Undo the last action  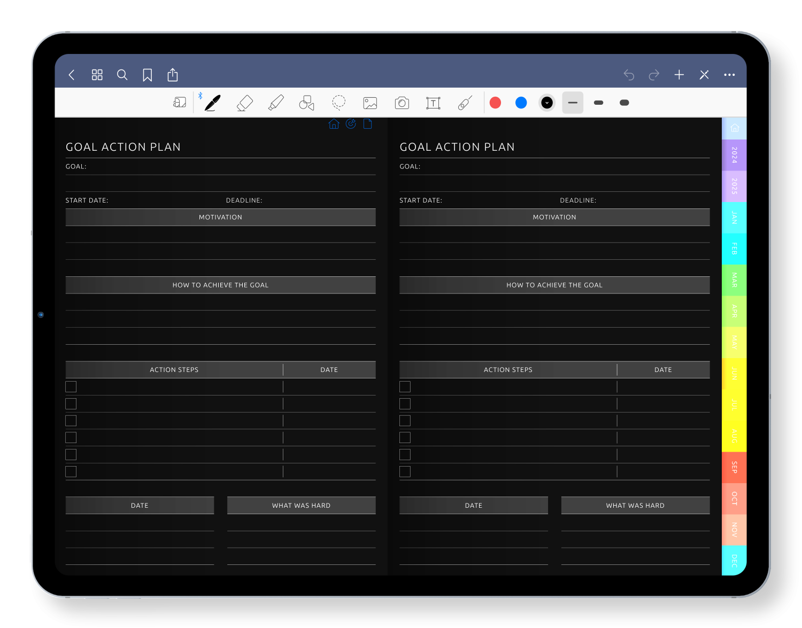[629, 75]
